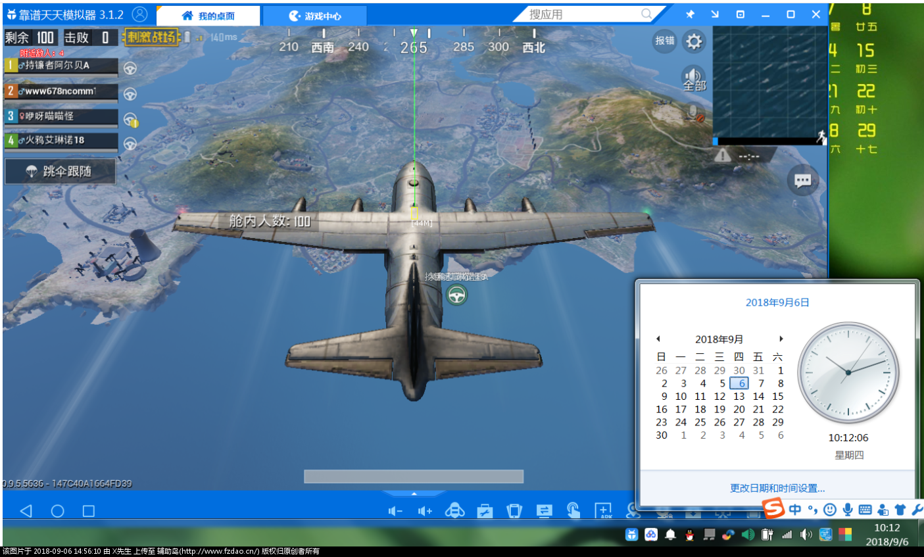Switch to the 我的桌面 tab
Image resolution: width=924 pixels, height=557 pixels.
pyautogui.click(x=208, y=16)
